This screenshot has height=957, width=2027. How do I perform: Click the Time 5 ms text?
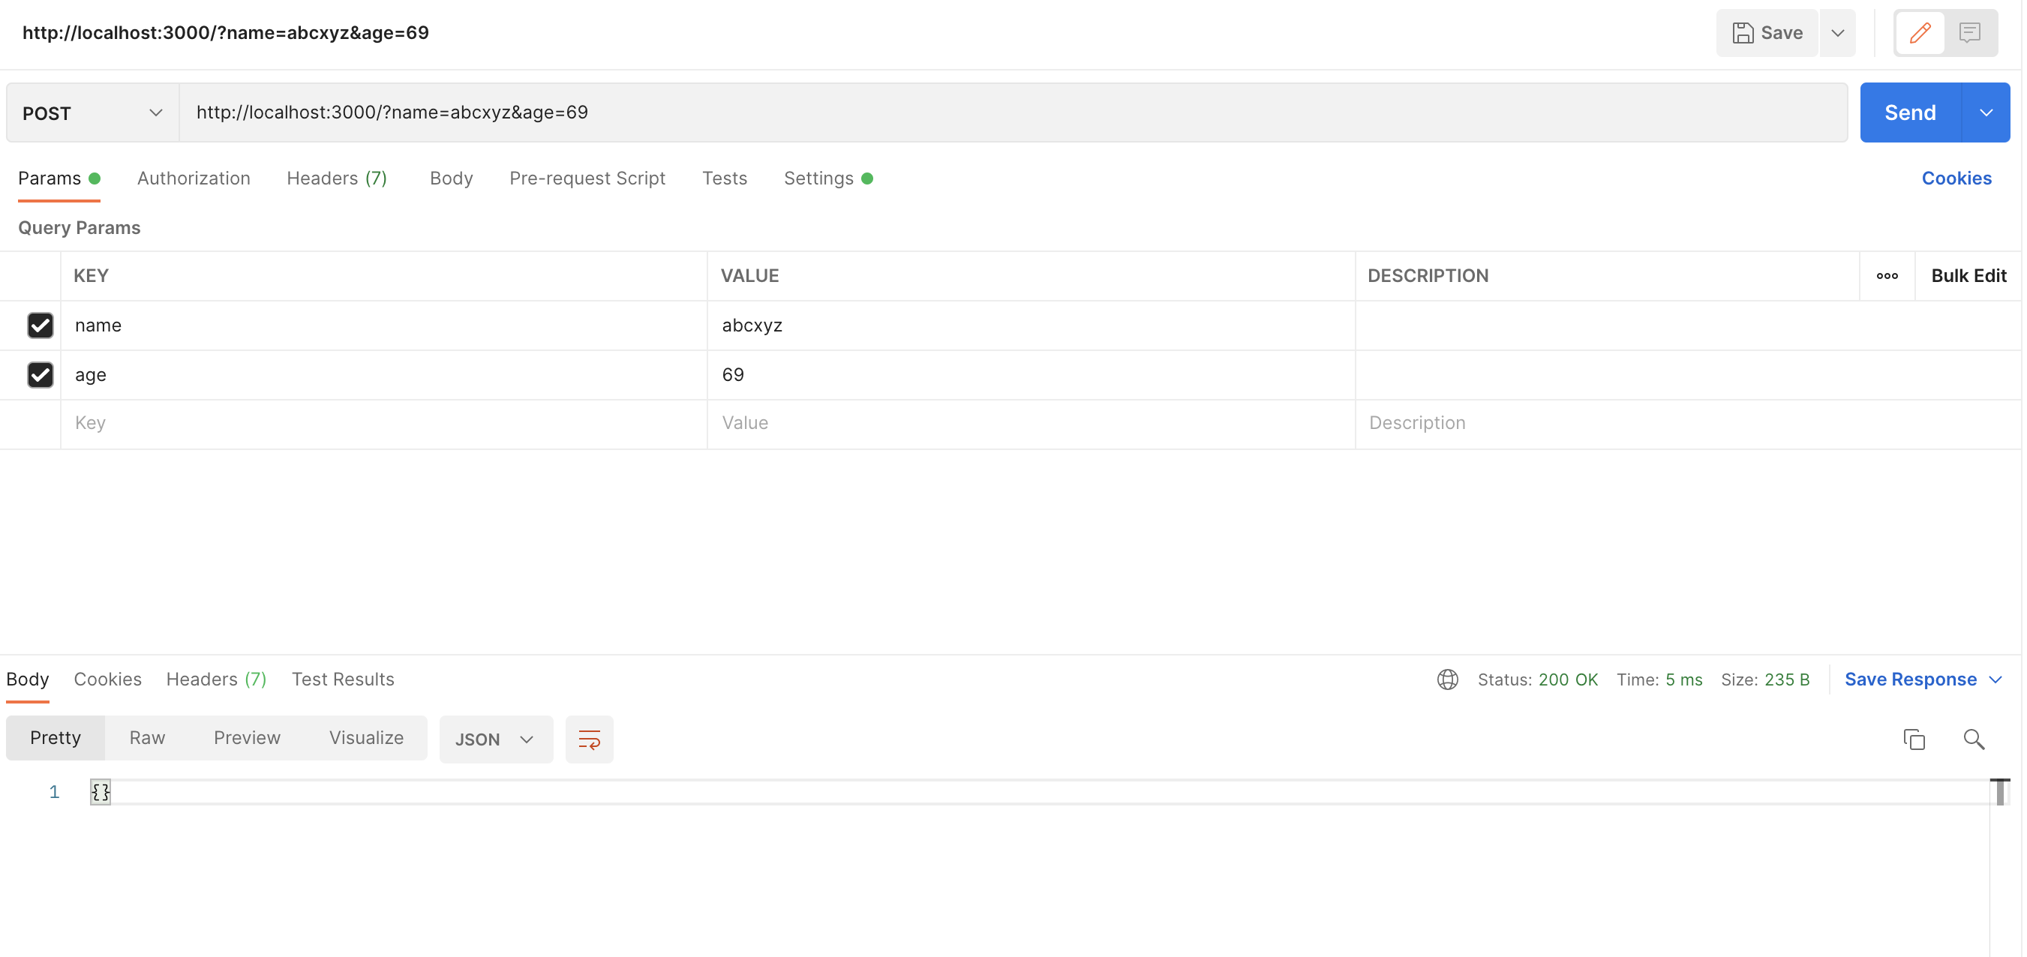[1659, 680]
